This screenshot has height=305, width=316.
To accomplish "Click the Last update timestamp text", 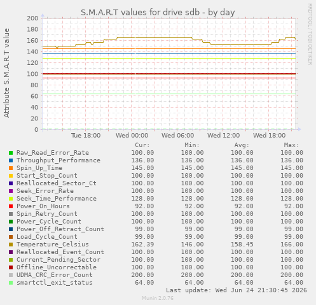I will click(x=237, y=290).
